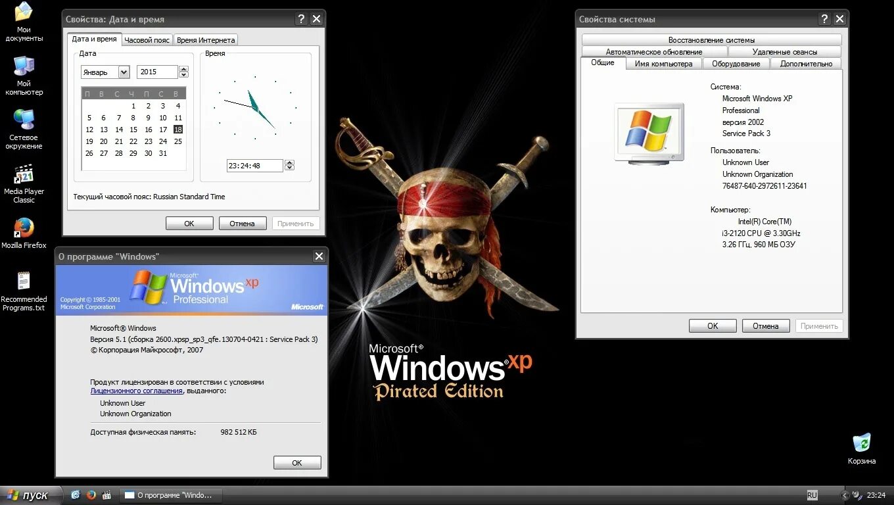Expand hidden tray icons with arrow
The image size is (894, 505).
(845, 495)
